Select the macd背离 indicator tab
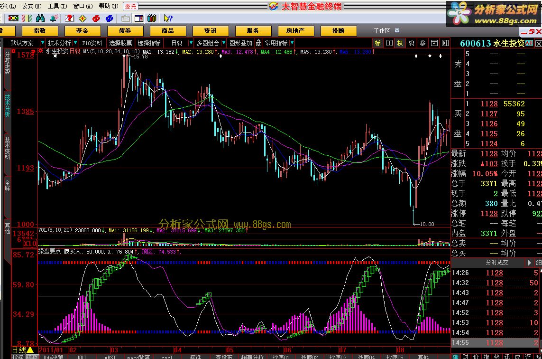 (138, 357)
